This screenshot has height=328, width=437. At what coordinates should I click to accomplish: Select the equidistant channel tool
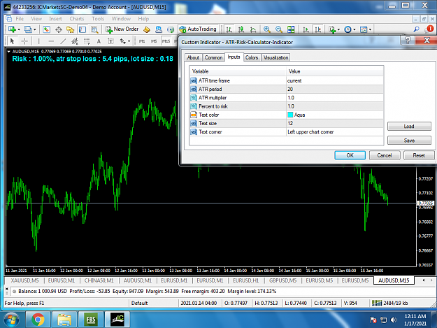pos(75,41)
